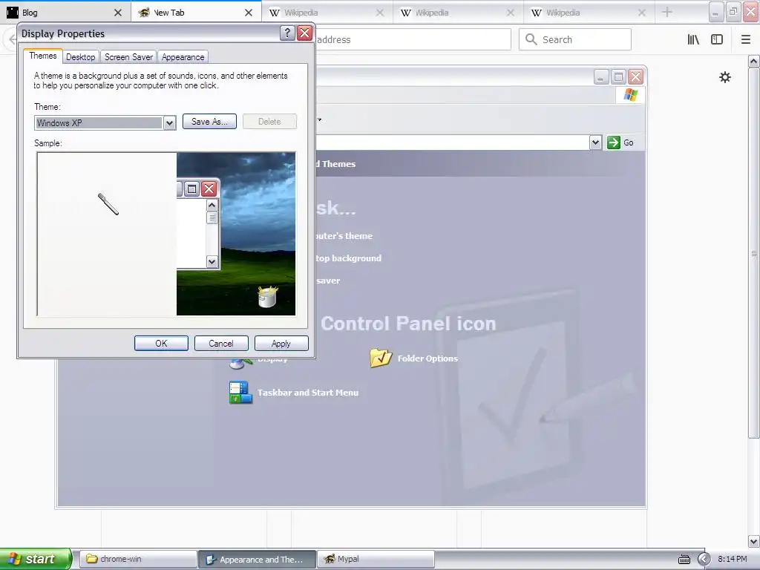Expand hidden tray icons arrow
Viewport: 760px width, 570px height.
(704, 560)
